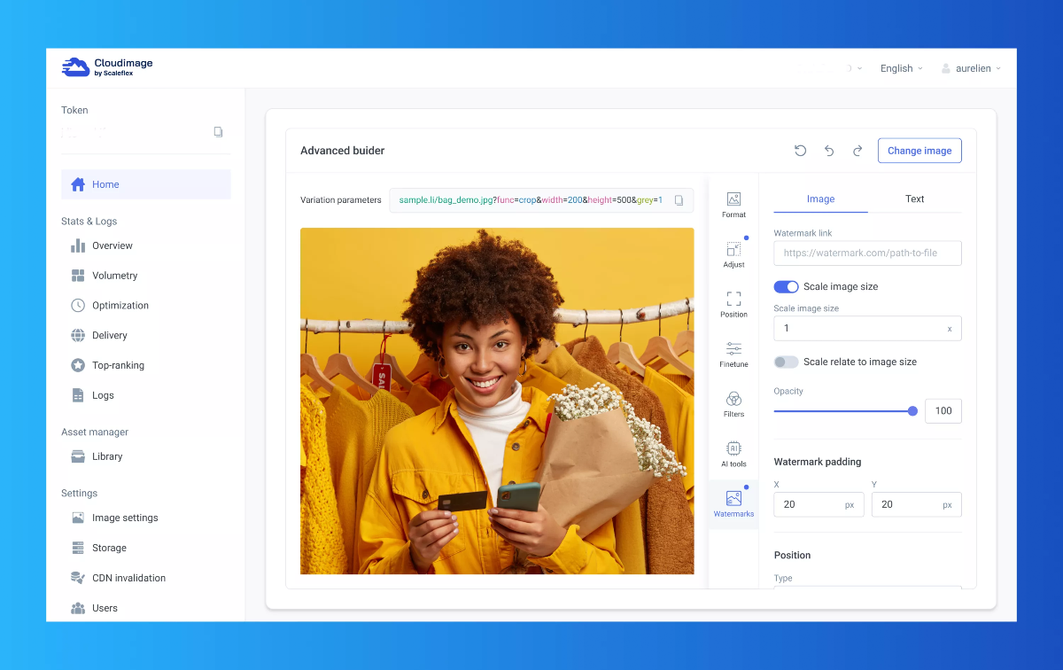The height and width of the screenshot is (670, 1063).
Task: Click the Opacity slider handle
Action: pos(912,411)
